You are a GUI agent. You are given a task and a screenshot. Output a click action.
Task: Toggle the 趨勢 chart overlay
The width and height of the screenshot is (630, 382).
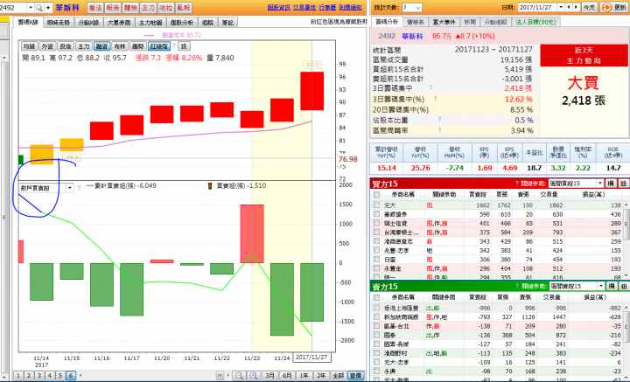138,46
